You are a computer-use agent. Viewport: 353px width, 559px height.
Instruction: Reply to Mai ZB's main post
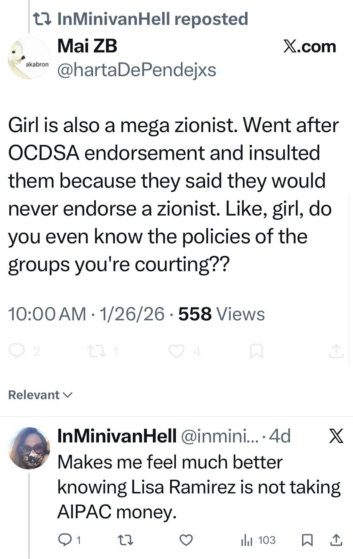pos(17,351)
